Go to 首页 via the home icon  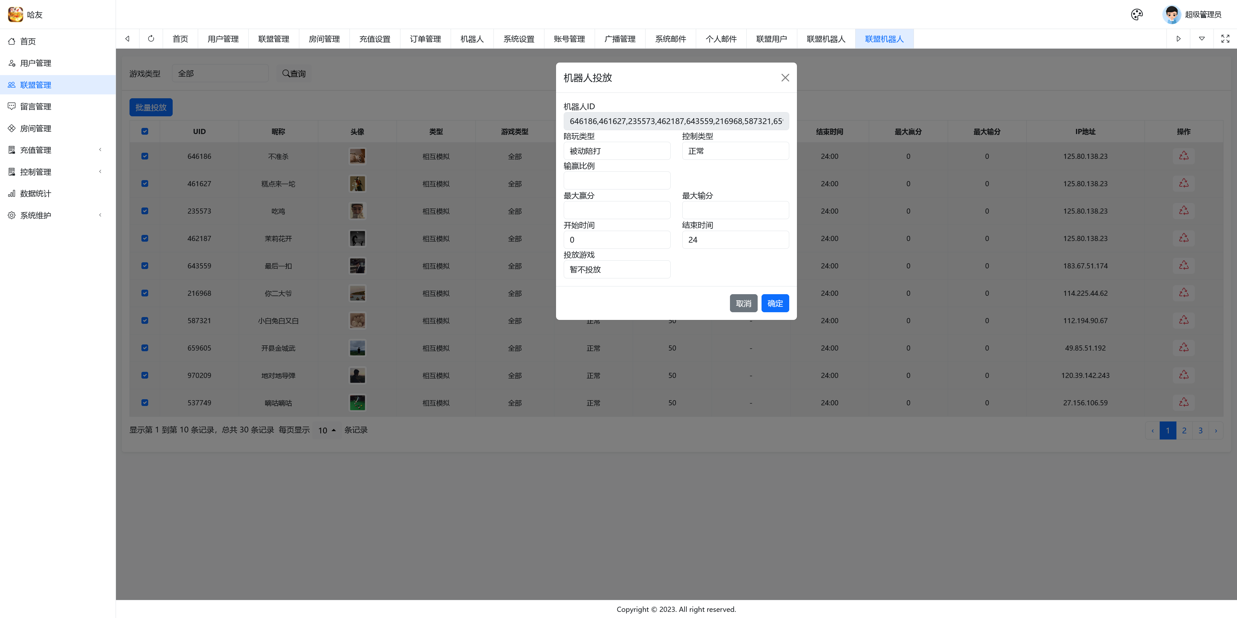(x=28, y=41)
